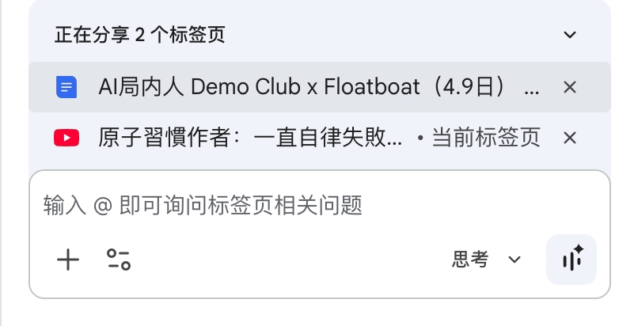Focus the 输入 @ 即可询问标签页相关问题 field
The width and height of the screenshot is (638, 326).
pyautogui.click(x=317, y=207)
